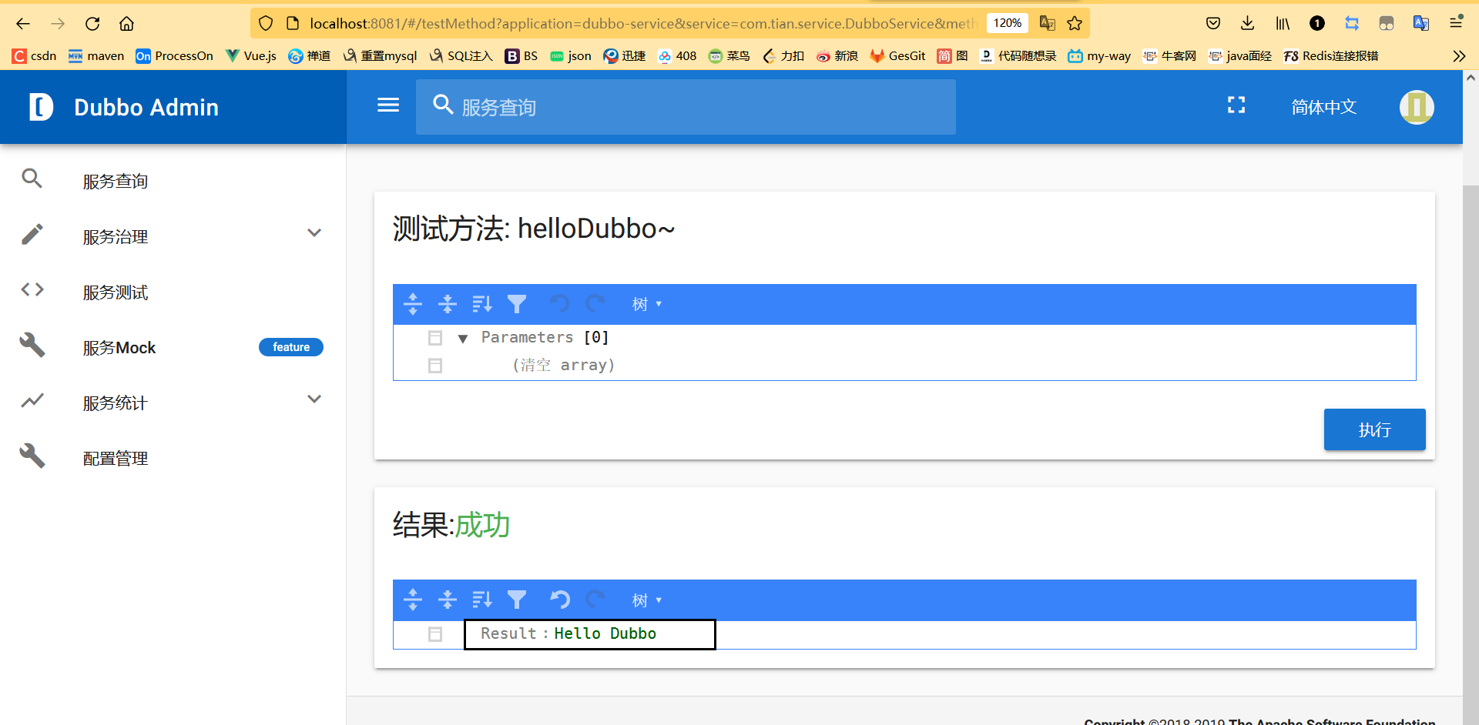This screenshot has width=1479, height=725.
Task: Go to the browser home page icon
Action: click(x=127, y=24)
